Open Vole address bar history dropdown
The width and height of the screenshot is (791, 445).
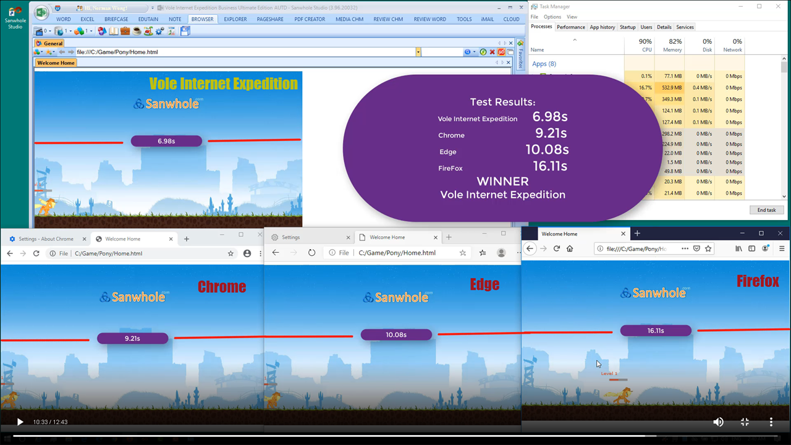(x=418, y=52)
